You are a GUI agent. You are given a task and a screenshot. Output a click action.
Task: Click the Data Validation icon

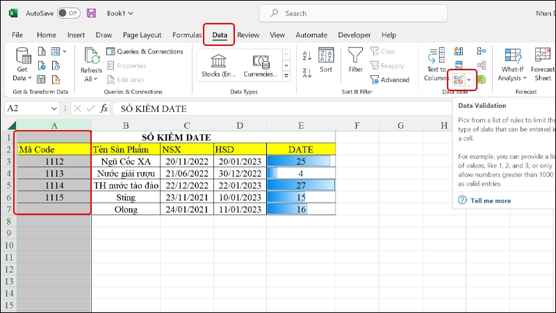459,80
